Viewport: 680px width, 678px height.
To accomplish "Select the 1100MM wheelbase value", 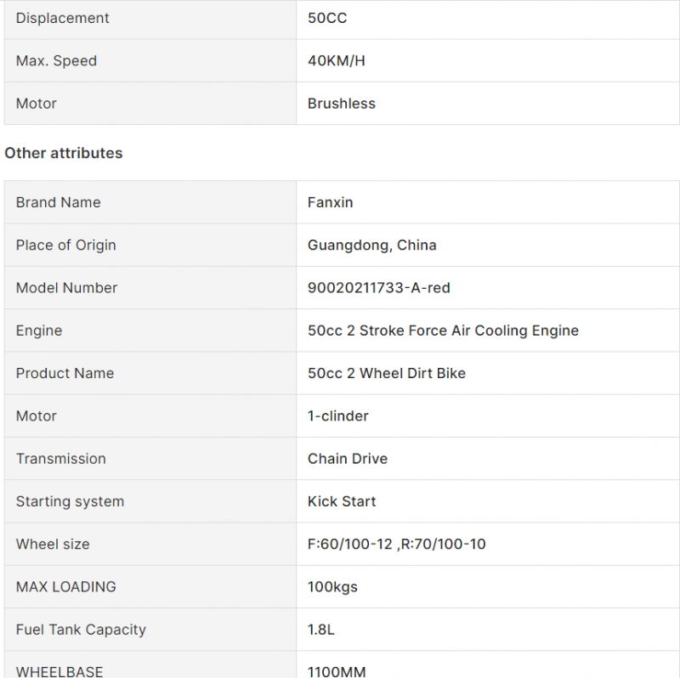I will point(337,671).
